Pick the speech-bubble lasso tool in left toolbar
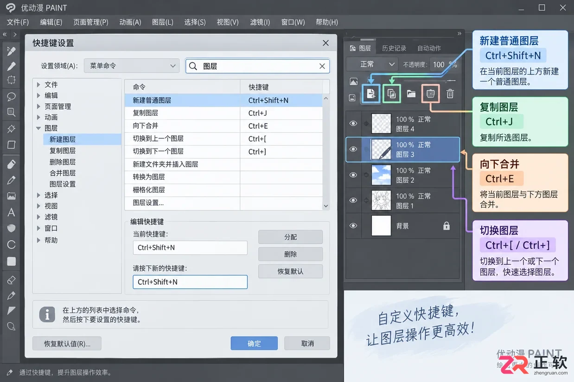574x382 pixels. pyautogui.click(x=11, y=97)
